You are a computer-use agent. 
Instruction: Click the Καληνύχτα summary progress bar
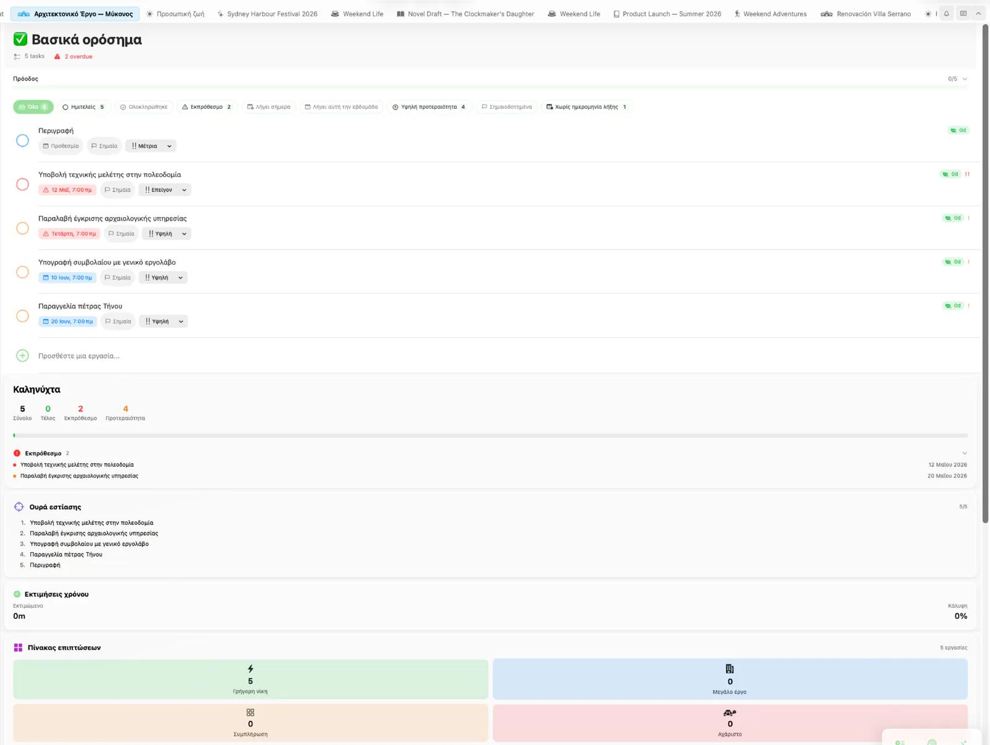click(490, 435)
